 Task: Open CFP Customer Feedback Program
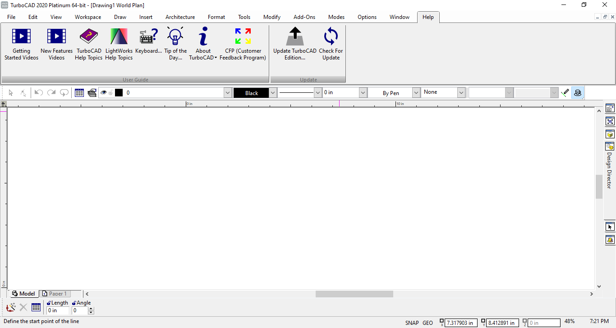[x=243, y=44]
